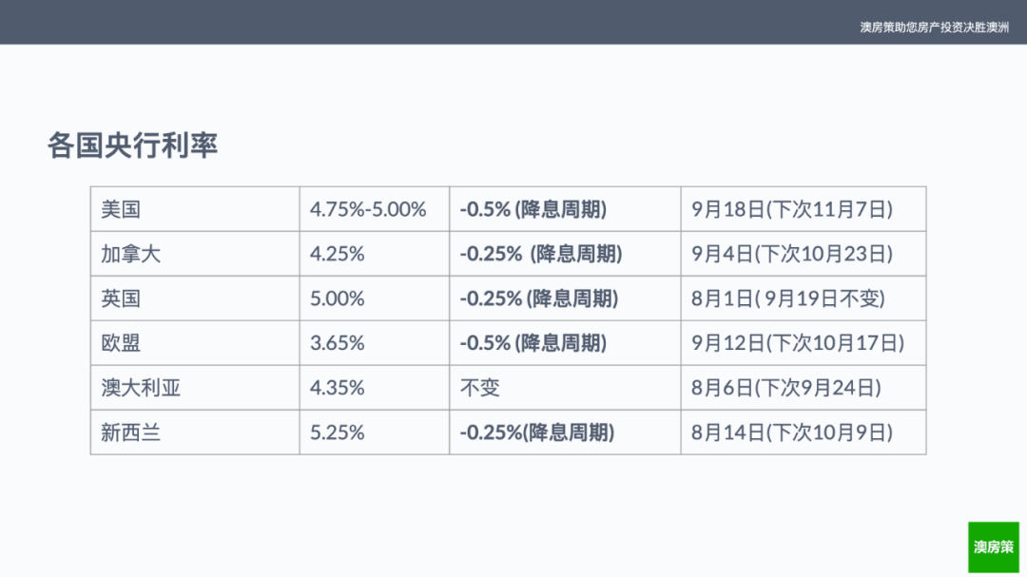
Task: Click the 4.35% rate cell
Action: coord(375,387)
